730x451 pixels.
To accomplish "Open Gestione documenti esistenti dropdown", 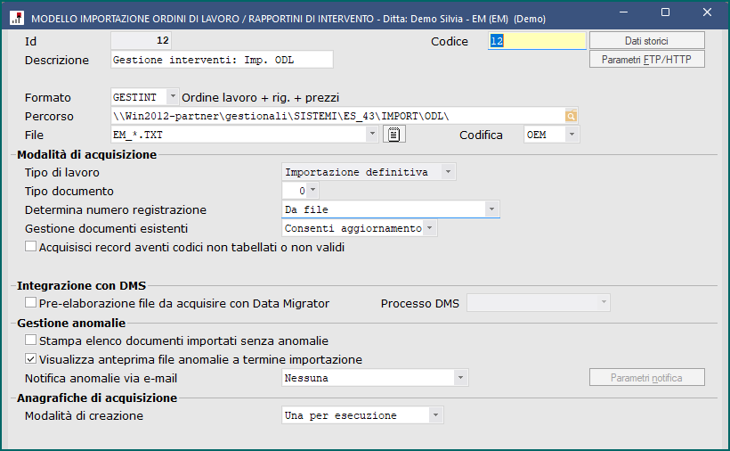I will 430,228.
